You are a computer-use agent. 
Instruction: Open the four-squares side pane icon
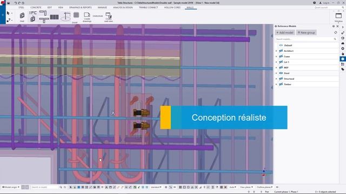(343, 64)
